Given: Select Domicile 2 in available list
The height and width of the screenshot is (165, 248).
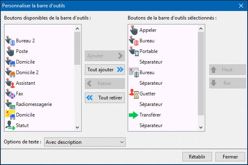Looking at the screenshot, I should [25, 73].
